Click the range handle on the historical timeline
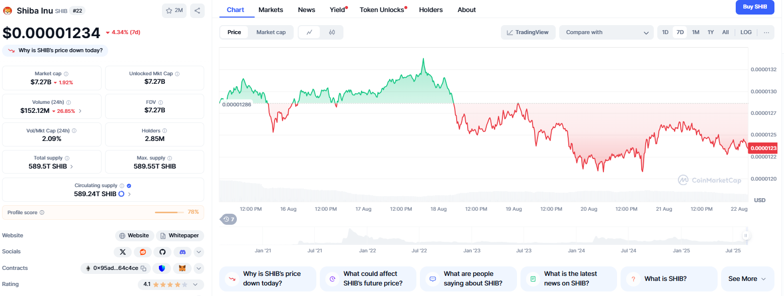This screenshot has width=784, height=296. (x=746, y=235)
